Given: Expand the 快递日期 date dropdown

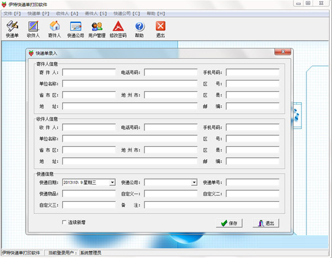Looking at the screenshot, I should coord(112,182).
